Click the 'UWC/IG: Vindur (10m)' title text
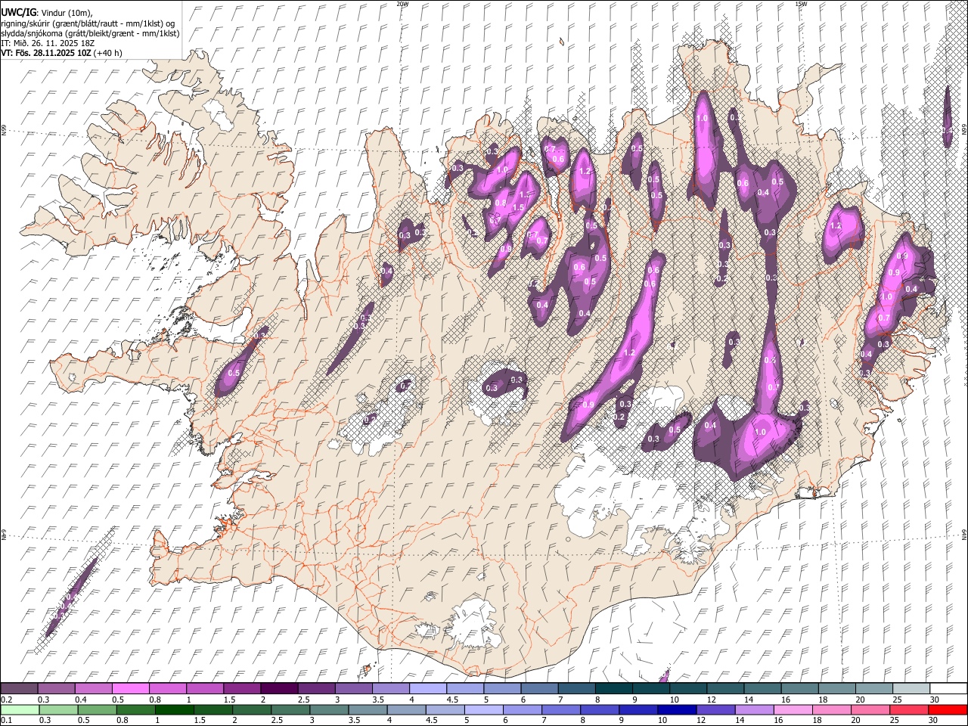This screenshot has height=726, width=968. 47,11
